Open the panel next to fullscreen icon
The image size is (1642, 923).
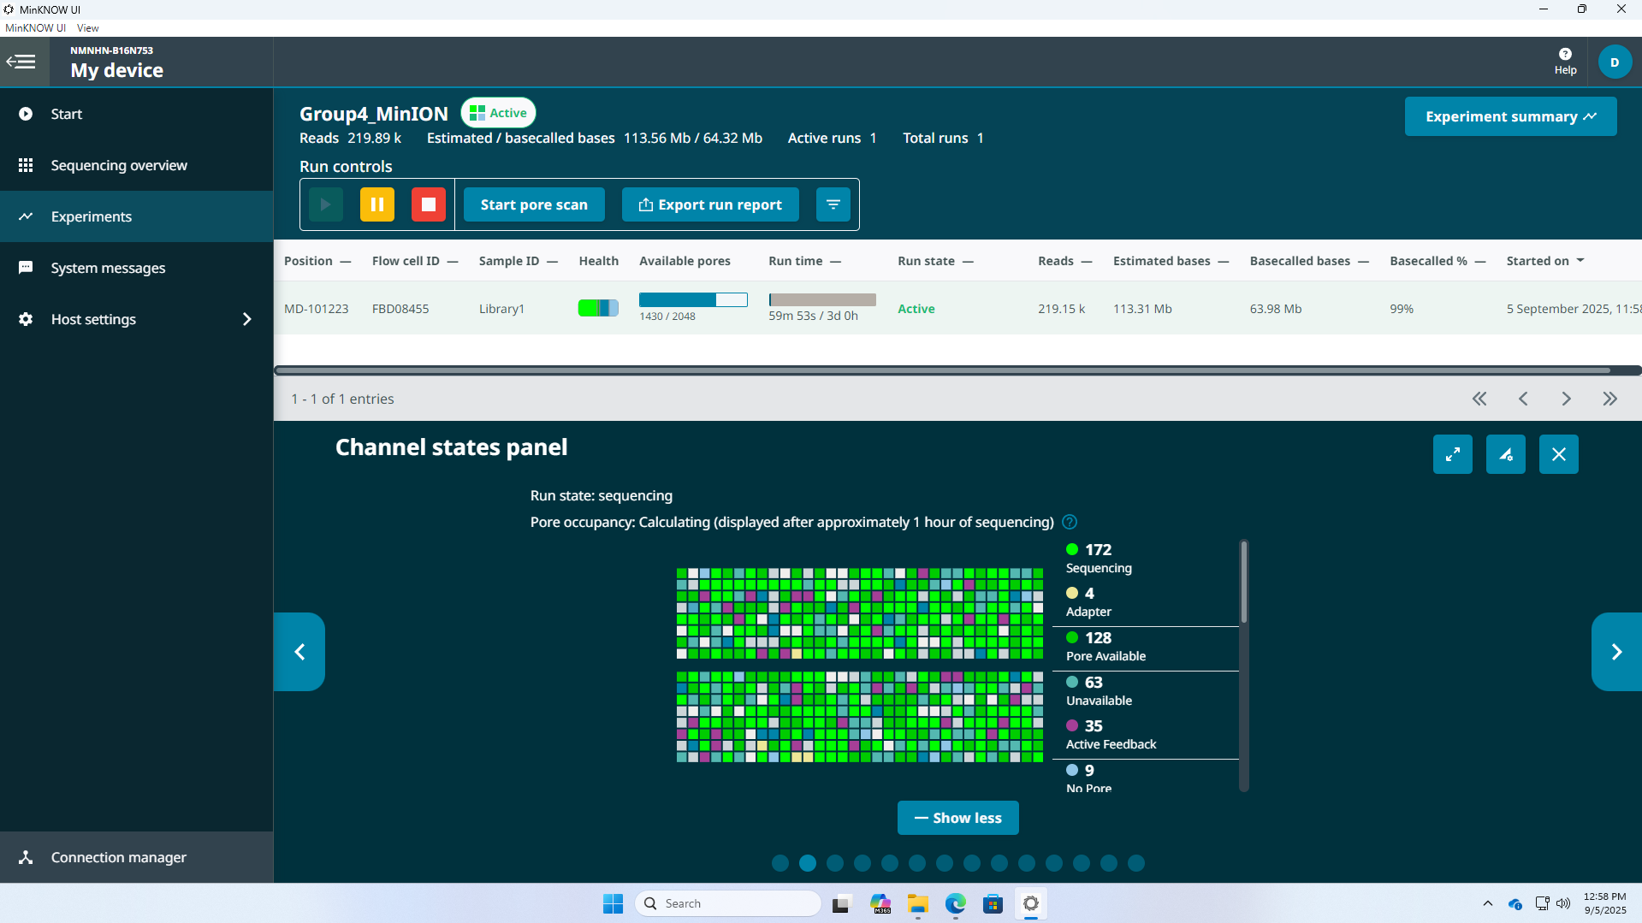1505,454
